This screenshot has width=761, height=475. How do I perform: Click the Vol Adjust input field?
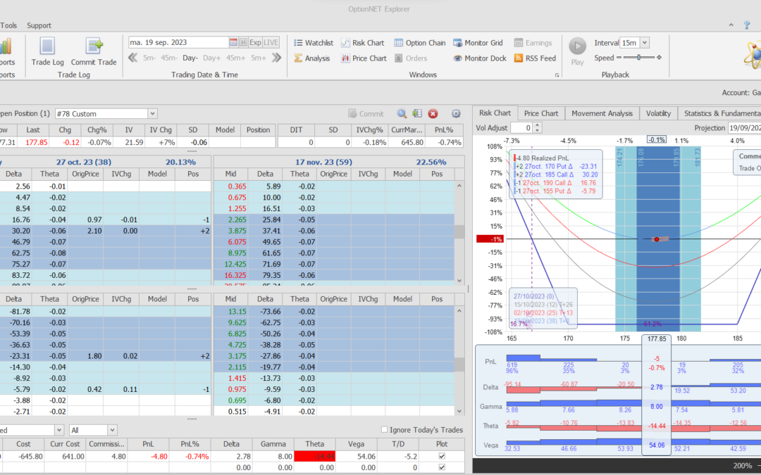[520, 127]
